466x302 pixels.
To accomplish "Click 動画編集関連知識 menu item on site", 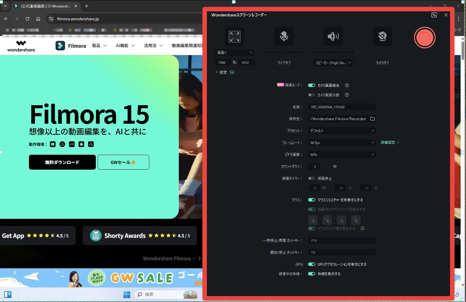I will (187, 46).
